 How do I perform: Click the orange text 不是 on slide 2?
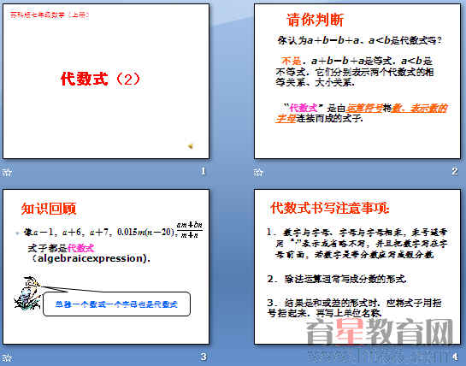[292, 61]
